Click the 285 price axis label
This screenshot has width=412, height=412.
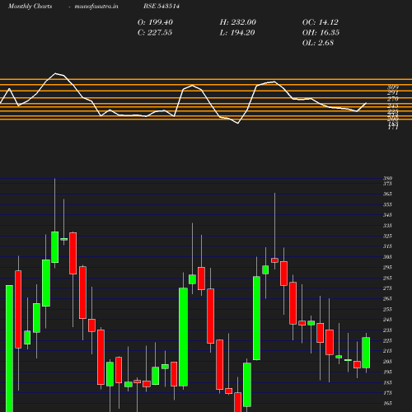click(x=387, y=279)
